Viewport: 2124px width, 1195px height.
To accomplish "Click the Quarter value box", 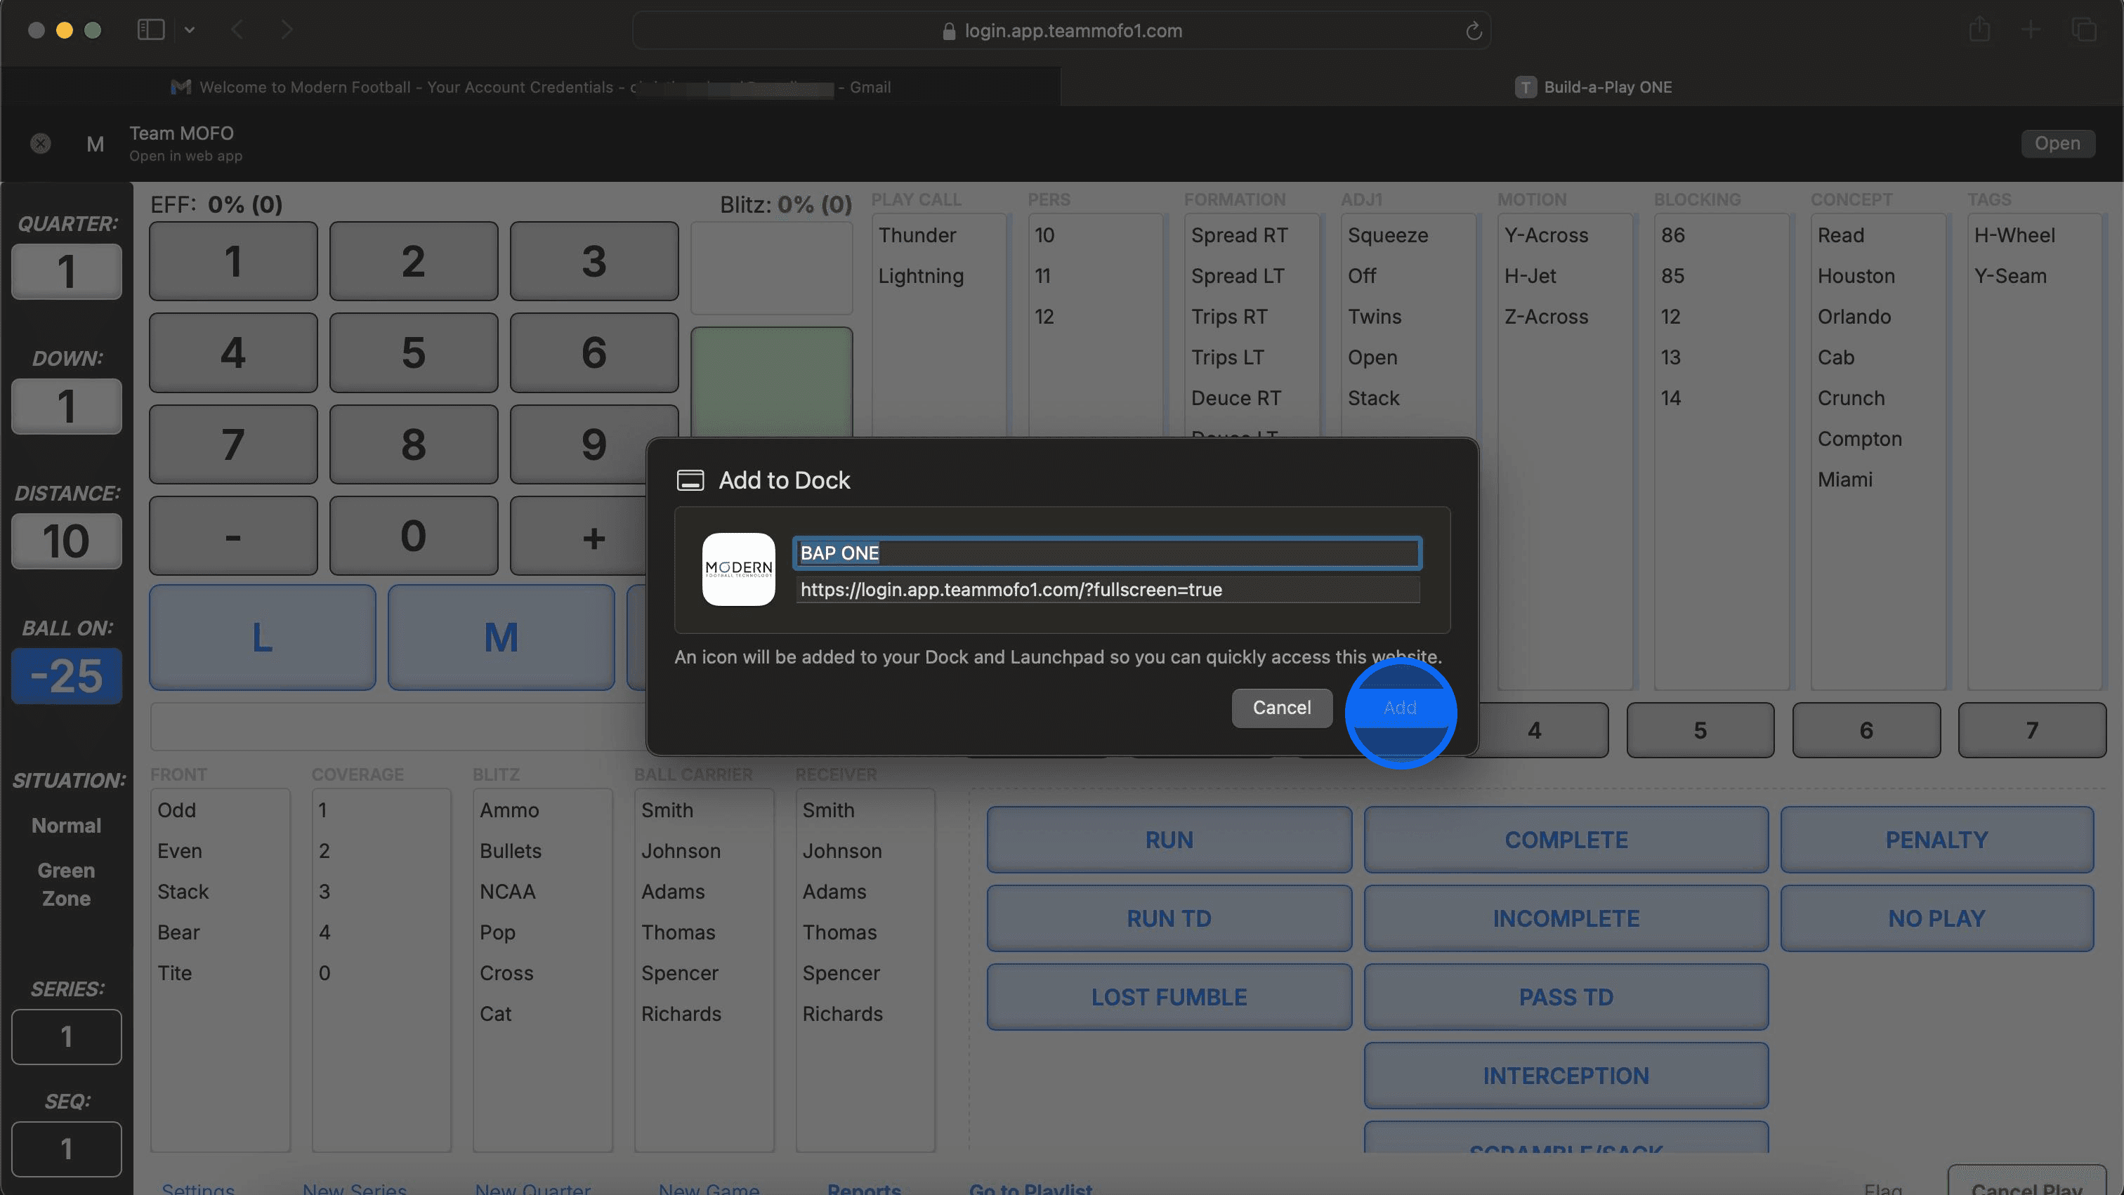I will pos(66,271).
